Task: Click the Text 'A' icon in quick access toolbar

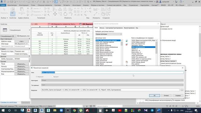Action: point(44,2)
